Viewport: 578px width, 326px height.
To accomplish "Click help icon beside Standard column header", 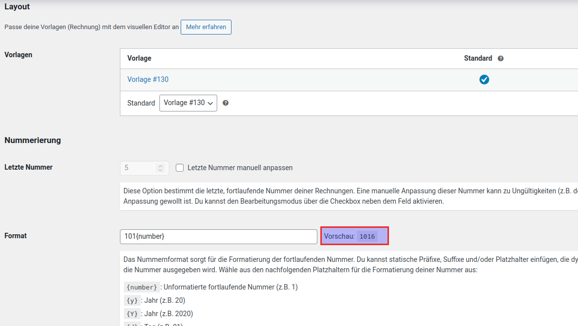I will (x=501, y=59).
